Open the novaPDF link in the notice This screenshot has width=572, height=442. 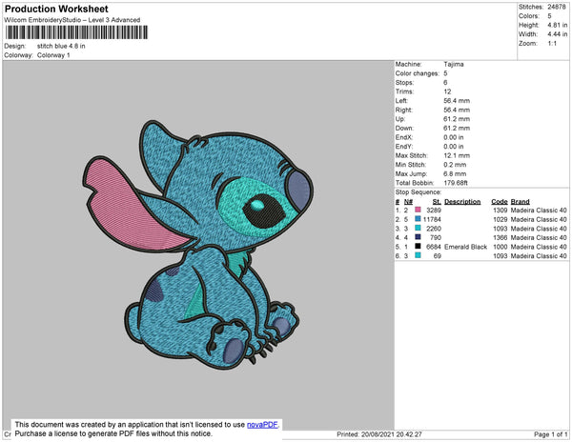264,425
